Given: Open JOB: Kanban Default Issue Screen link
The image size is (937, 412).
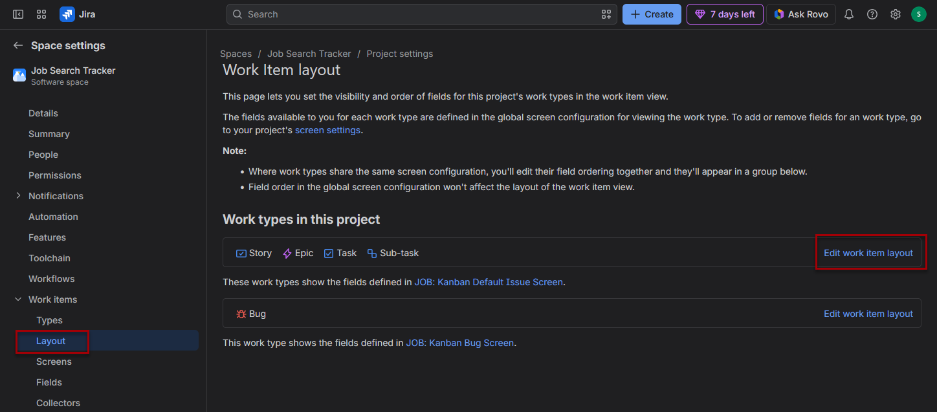Looking at the screenshot, I should pyautogui.click(x=489, y=282).
